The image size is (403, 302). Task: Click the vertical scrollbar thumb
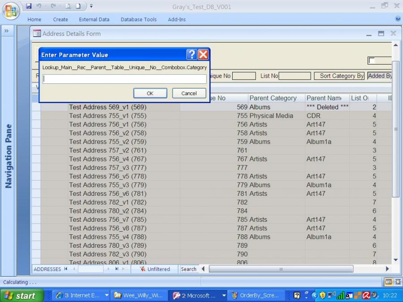click(x=396, y=129)
